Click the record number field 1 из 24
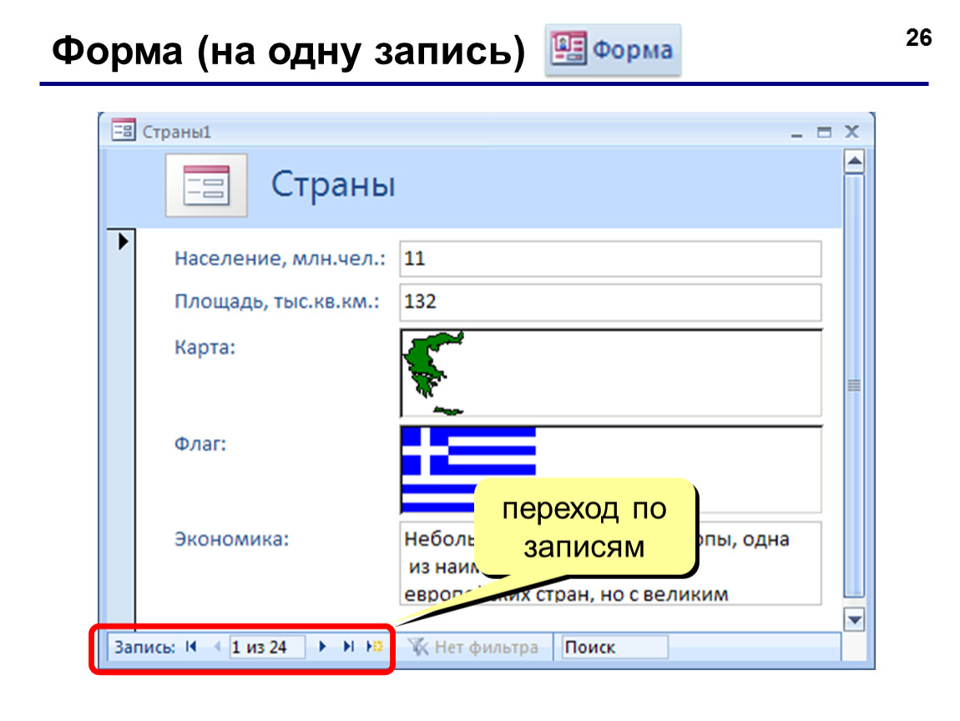Screen dimensions: 960x721 267,647
